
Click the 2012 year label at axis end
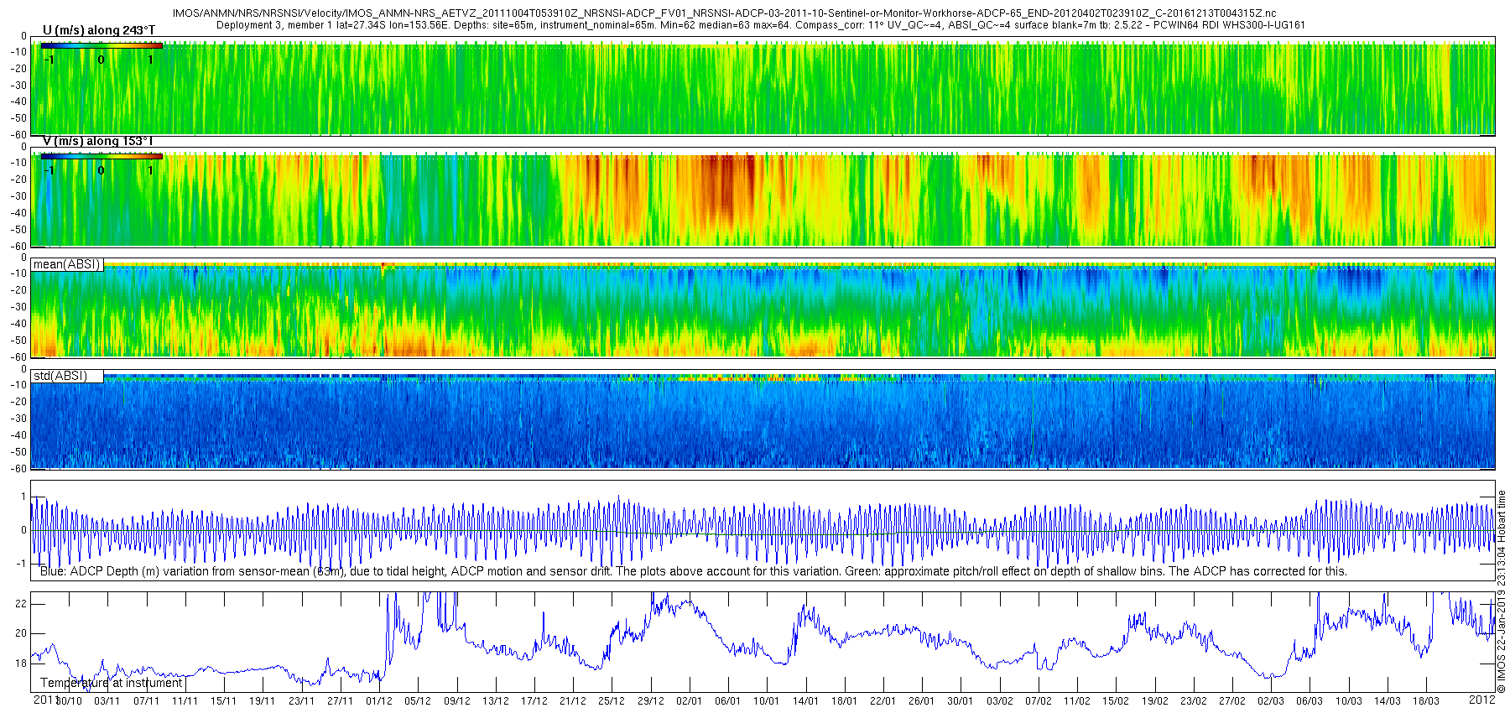coord(1481,700)
